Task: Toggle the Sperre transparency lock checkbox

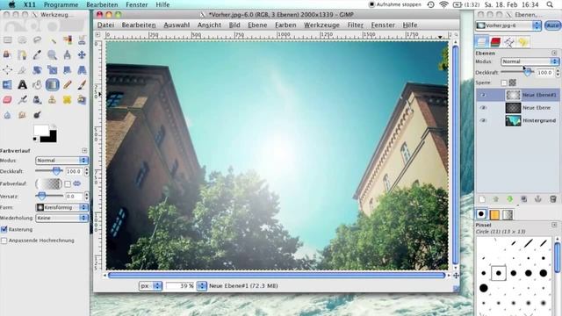Action: click(503, 83)
